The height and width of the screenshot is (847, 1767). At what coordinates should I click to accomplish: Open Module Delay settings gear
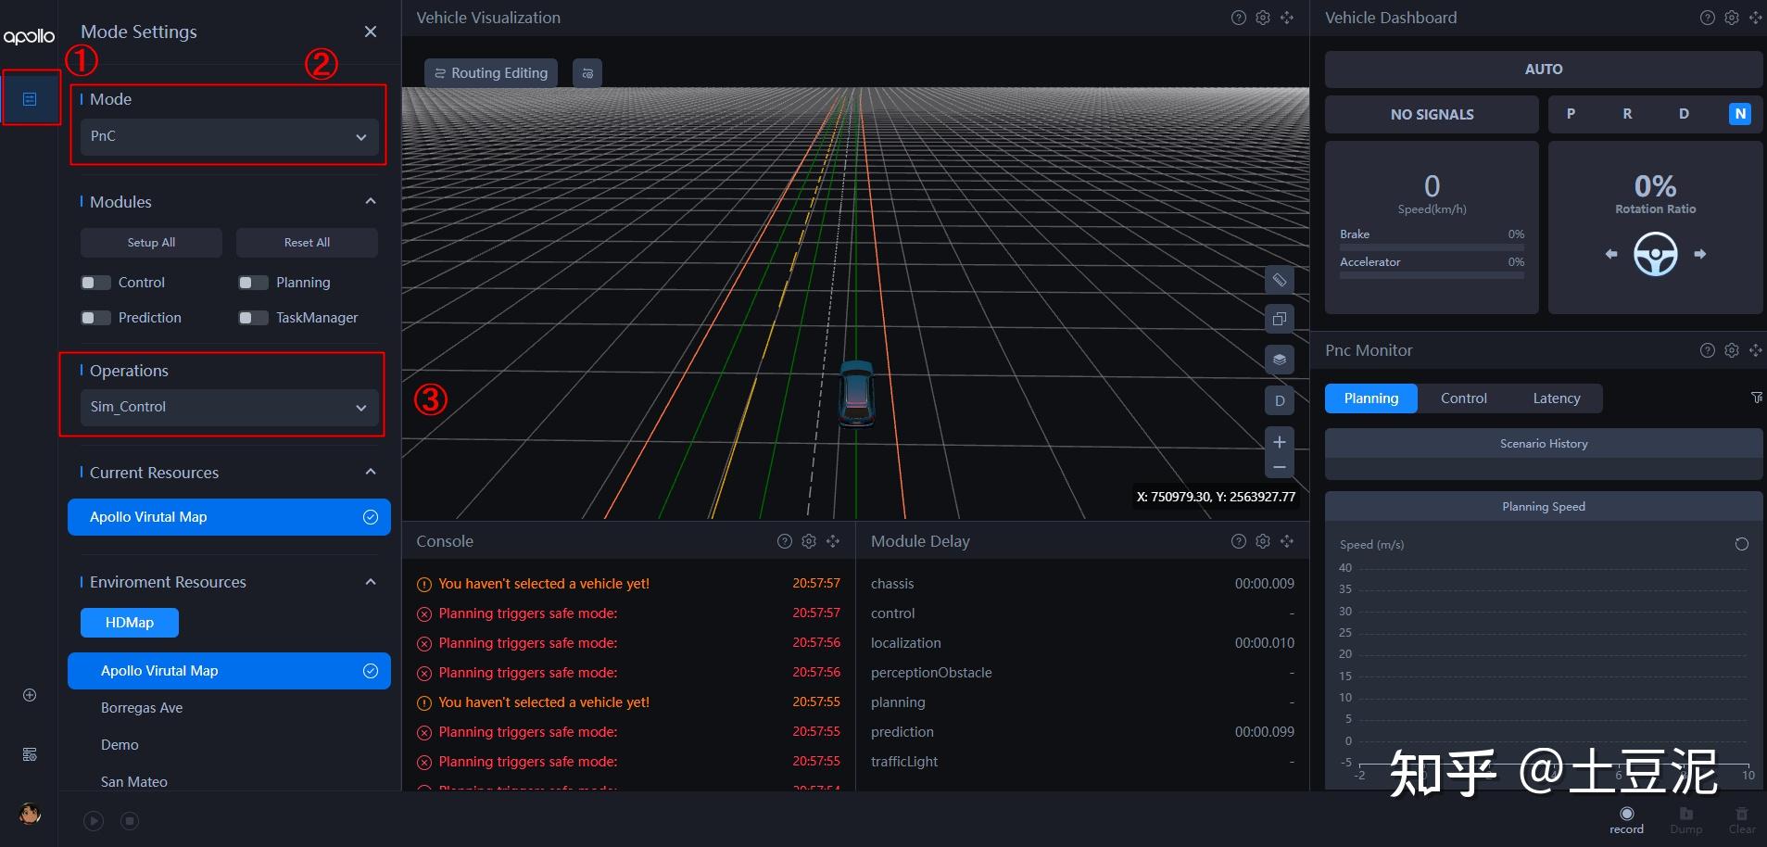1263,541
